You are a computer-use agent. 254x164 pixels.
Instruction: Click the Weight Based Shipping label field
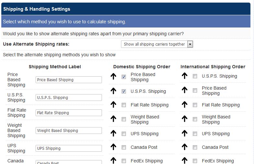coord(69,131)
